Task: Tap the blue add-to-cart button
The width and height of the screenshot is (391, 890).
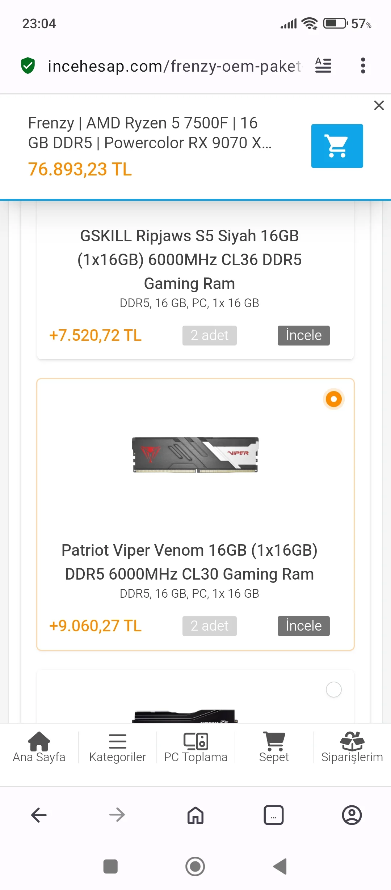Action: click(x=337, y=146)
